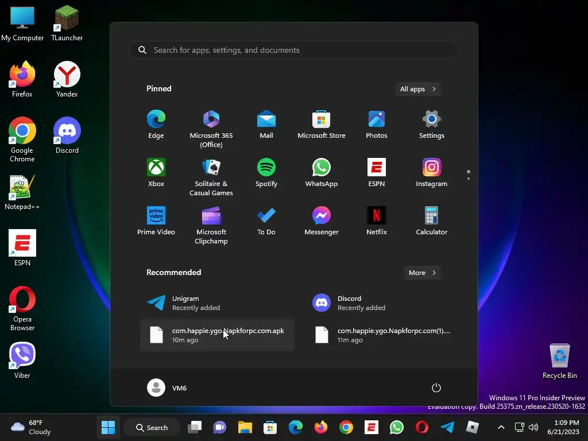588x441 pixels.
Task: Show All apps list
Action: 418,89
